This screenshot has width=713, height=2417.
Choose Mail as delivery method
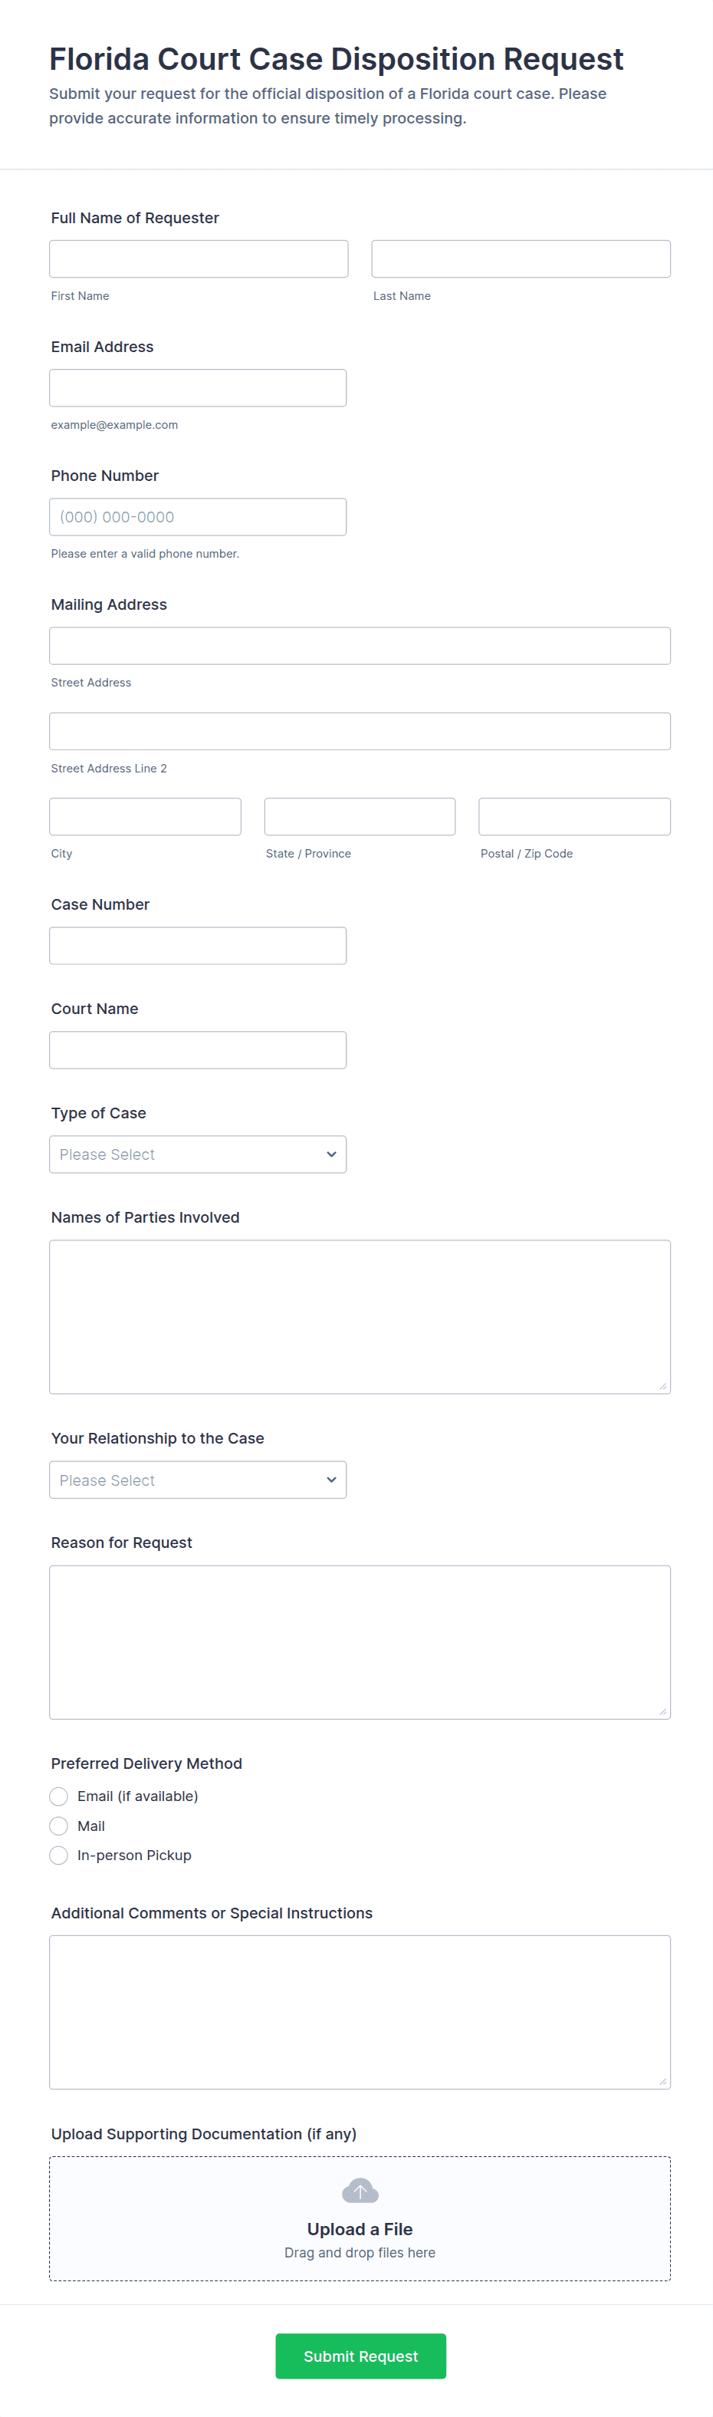[x=59, y=1826]
